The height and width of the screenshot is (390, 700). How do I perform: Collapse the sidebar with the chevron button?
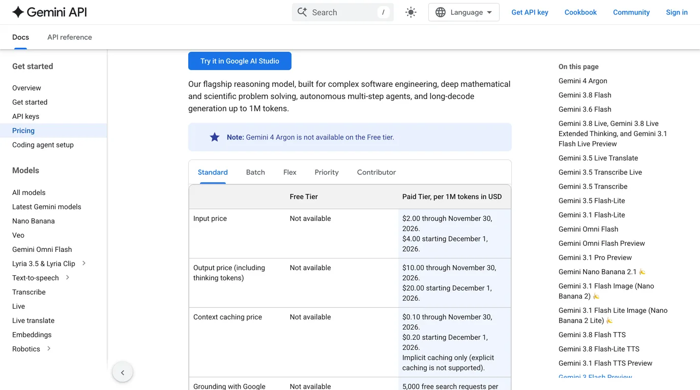123,372
